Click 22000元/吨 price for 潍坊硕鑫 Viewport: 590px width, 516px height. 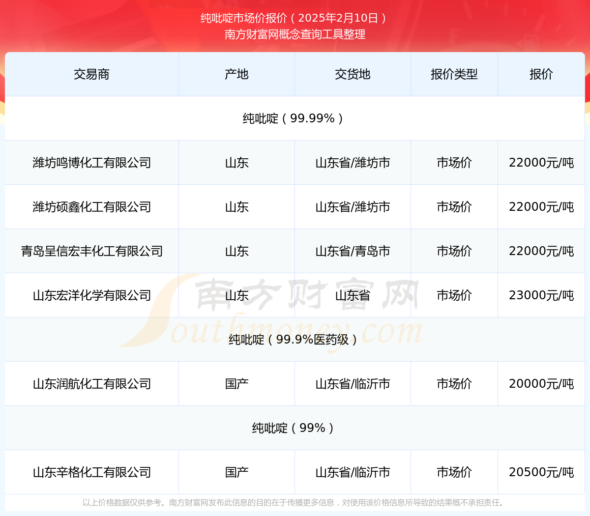tap(541, 207)
